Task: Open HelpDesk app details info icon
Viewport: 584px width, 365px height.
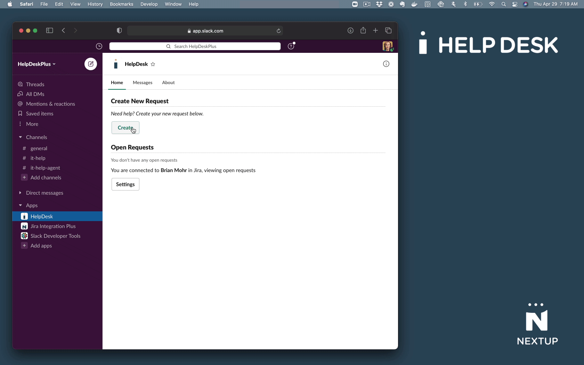Action: (386, 64)
